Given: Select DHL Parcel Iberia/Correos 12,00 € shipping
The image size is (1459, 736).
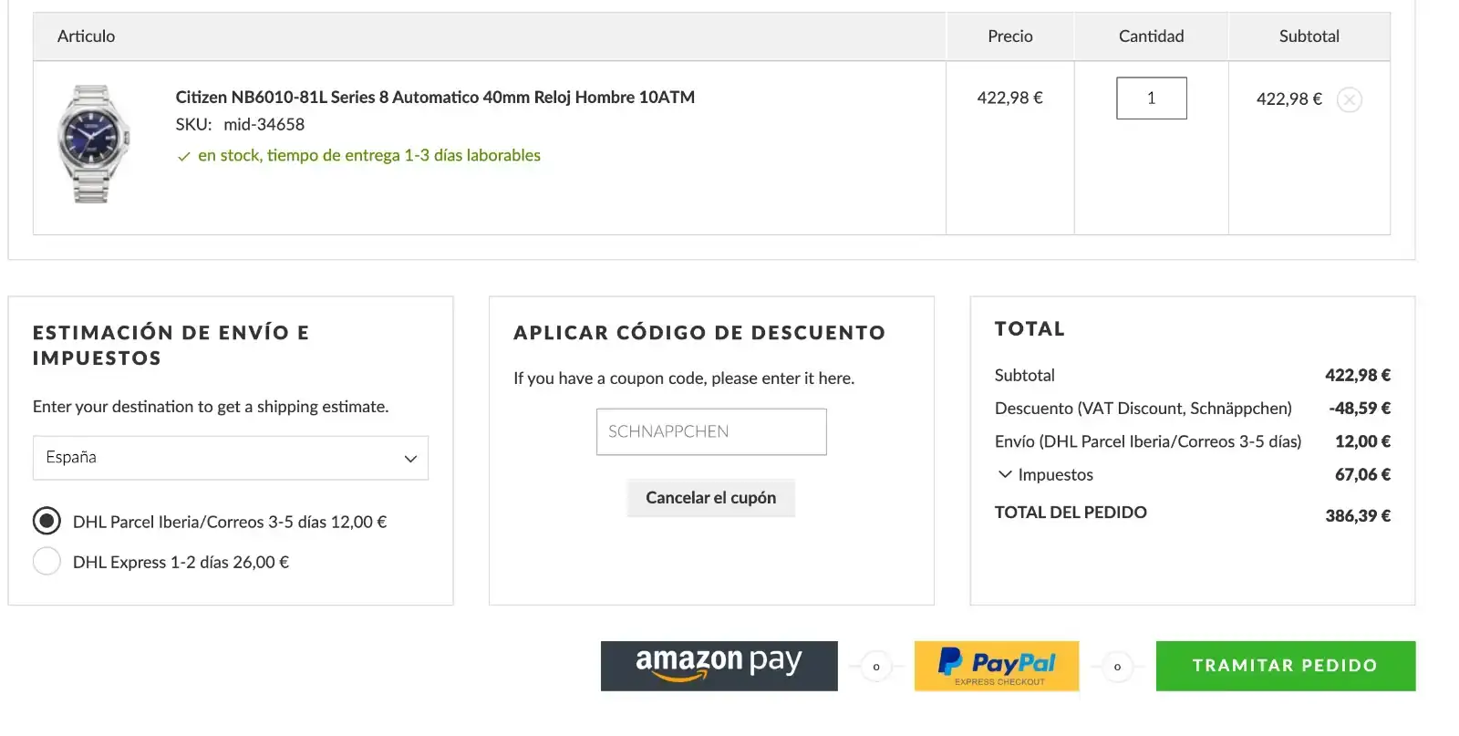Looking at the screenshot, I should [47, 521].
